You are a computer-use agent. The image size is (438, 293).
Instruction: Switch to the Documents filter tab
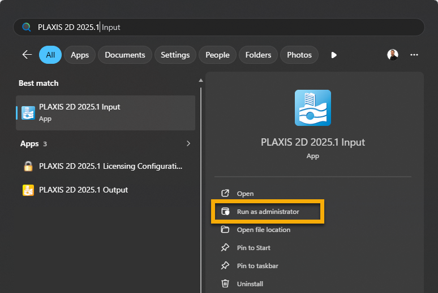125,55
